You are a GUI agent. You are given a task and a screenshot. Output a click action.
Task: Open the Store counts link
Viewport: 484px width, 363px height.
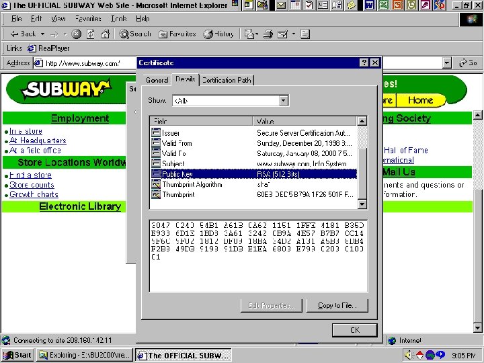(x=32, y=185)
